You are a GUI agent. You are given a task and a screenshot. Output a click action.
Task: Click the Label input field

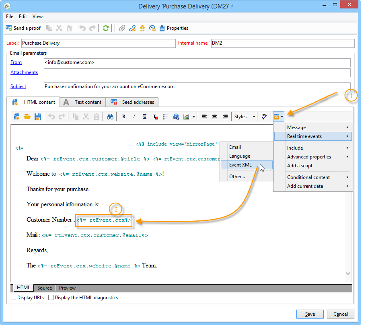point(98,43)
